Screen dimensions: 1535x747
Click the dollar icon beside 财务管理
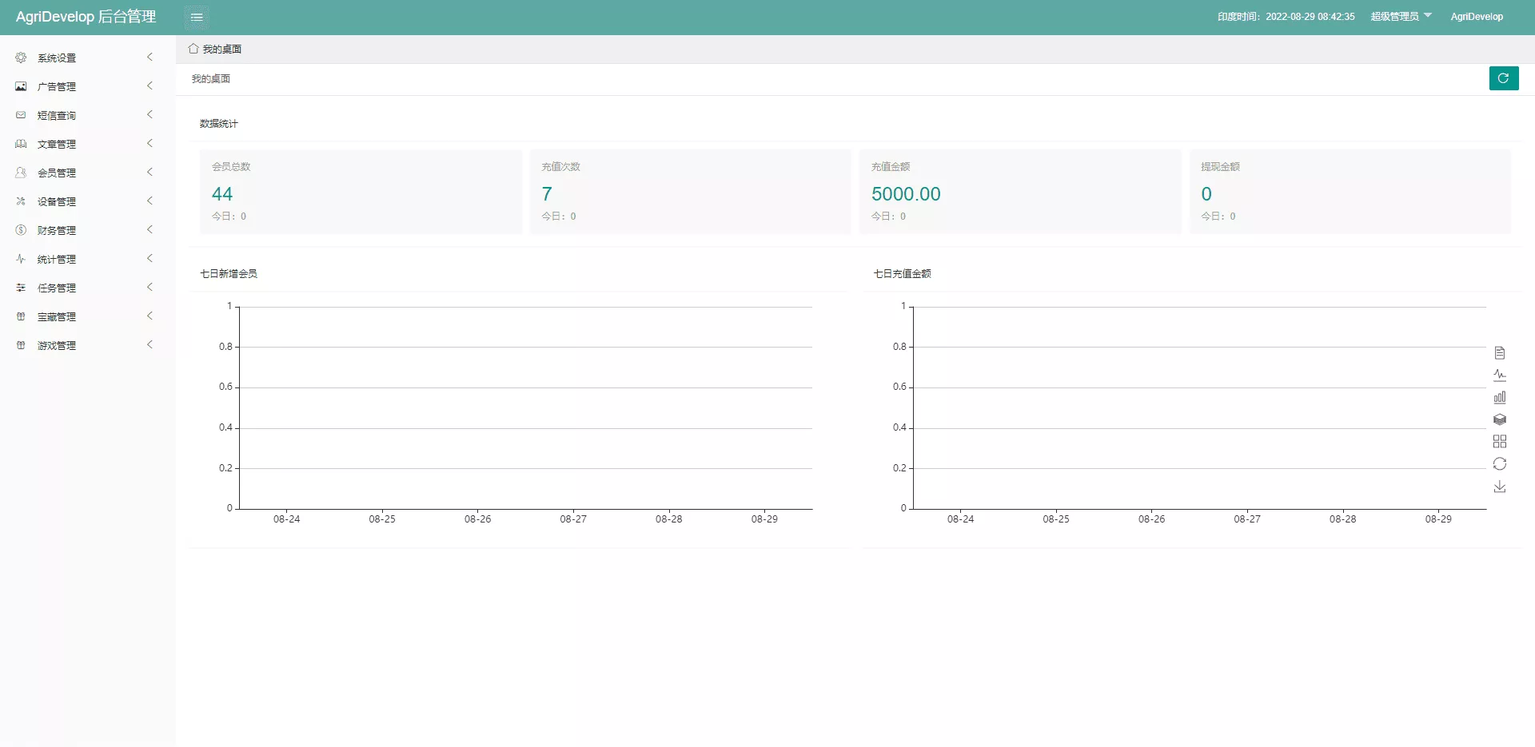click(x=21, y=230)
